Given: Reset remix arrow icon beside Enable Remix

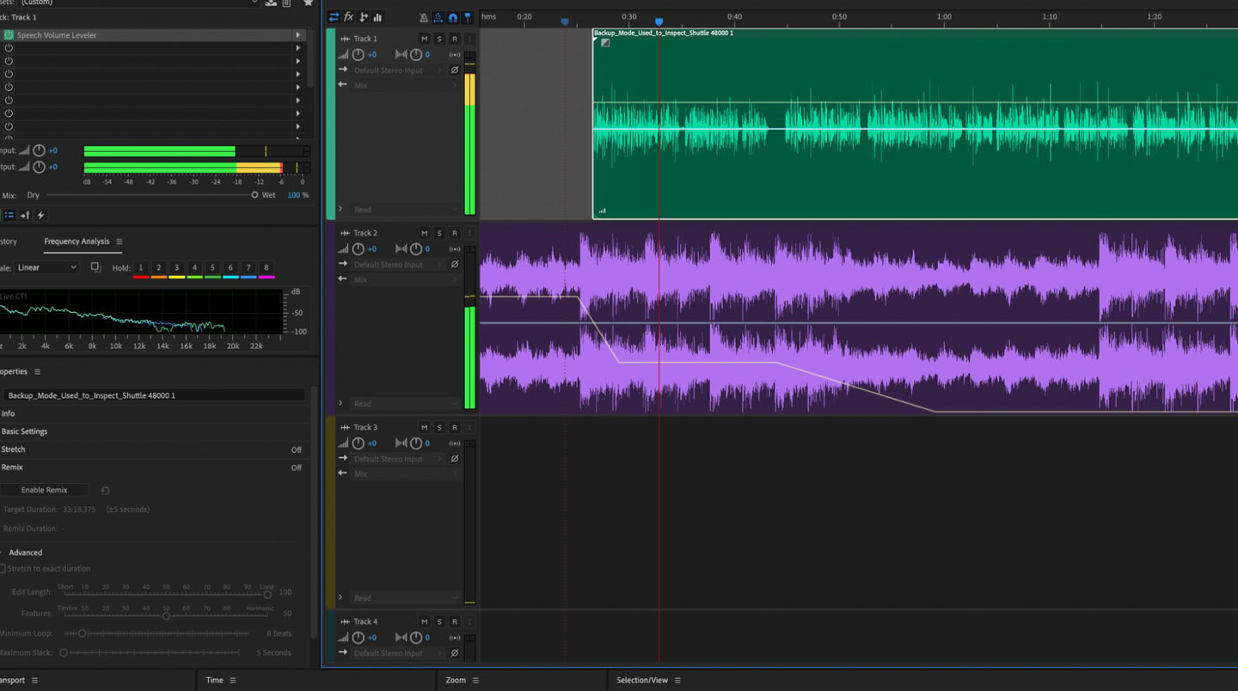Looking at the screenshot, I should point(105,491).
